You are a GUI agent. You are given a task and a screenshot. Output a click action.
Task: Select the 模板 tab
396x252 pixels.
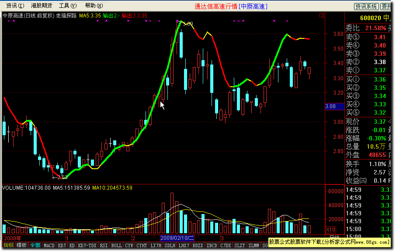click(x=22, y=245)
